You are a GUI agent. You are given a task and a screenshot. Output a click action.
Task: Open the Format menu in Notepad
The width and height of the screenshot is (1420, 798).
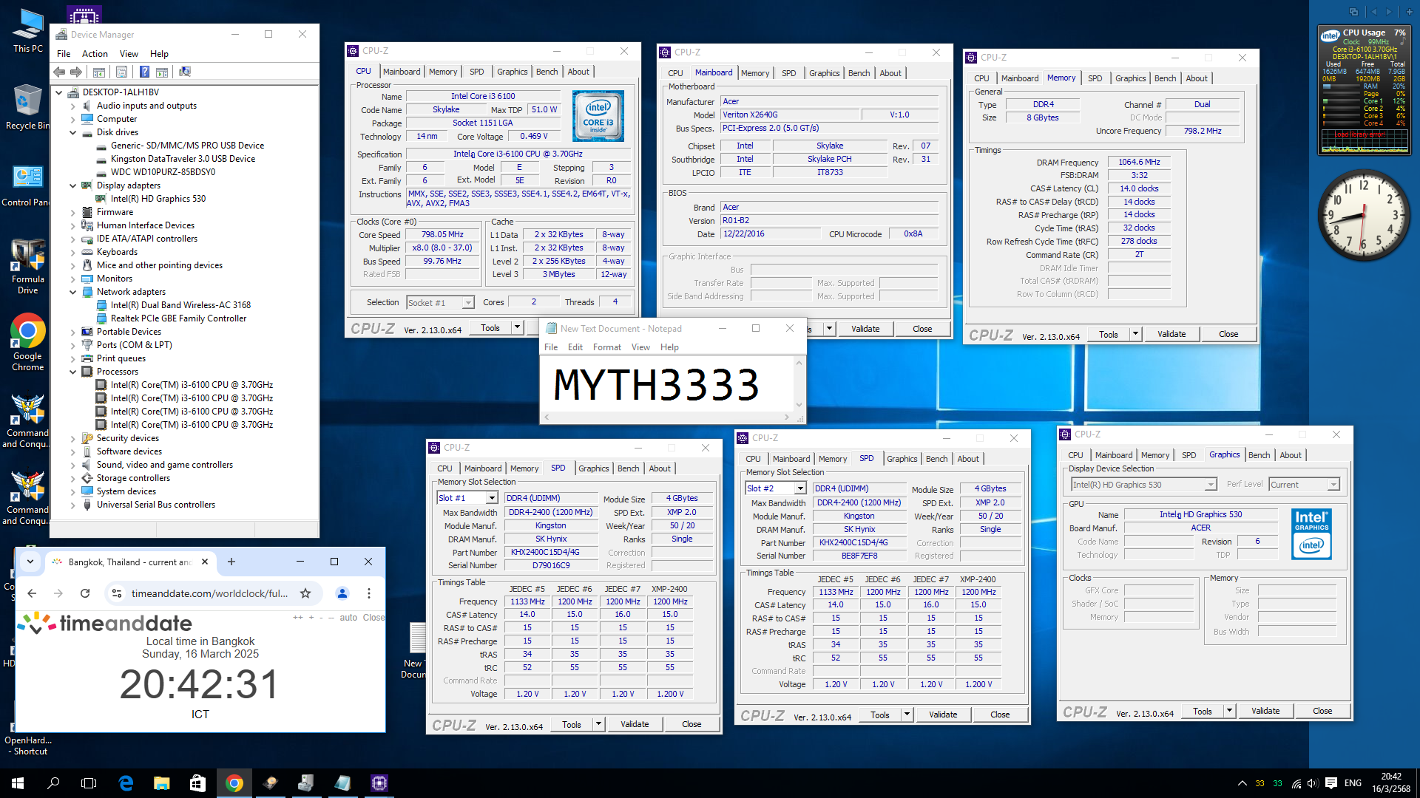(607, 347)
